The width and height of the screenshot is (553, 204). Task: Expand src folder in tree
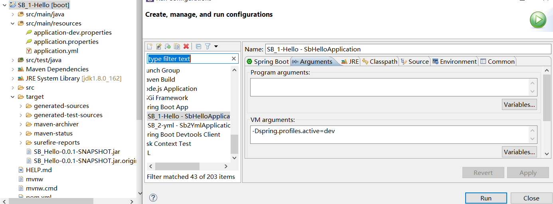pyautogui.click(x=13, y=87)
